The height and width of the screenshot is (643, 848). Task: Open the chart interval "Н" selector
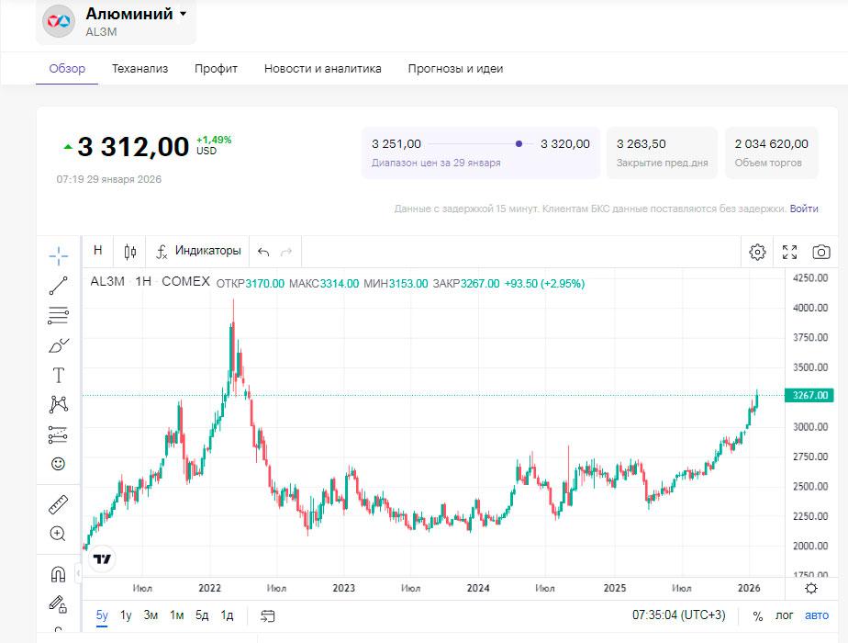click(x=97, y=251)
